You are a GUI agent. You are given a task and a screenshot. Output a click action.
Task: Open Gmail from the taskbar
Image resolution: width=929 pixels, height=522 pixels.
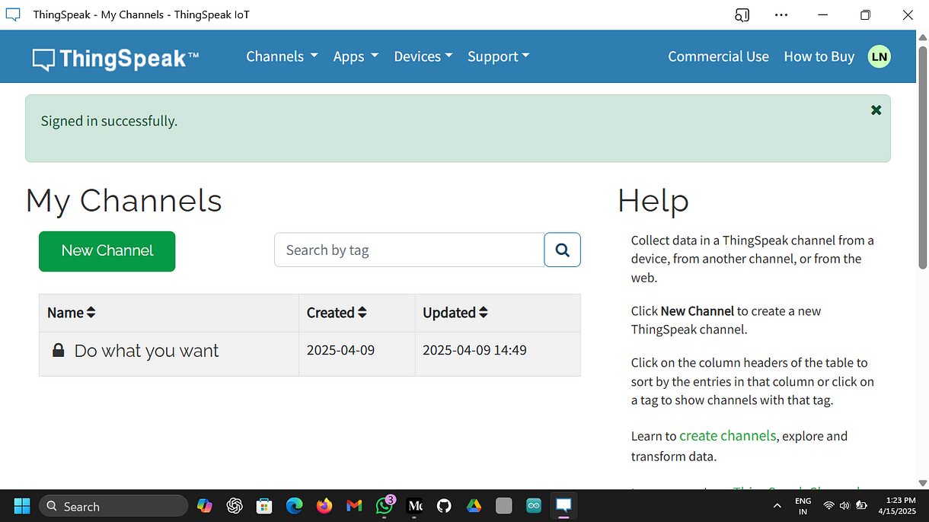pos(354,506)
